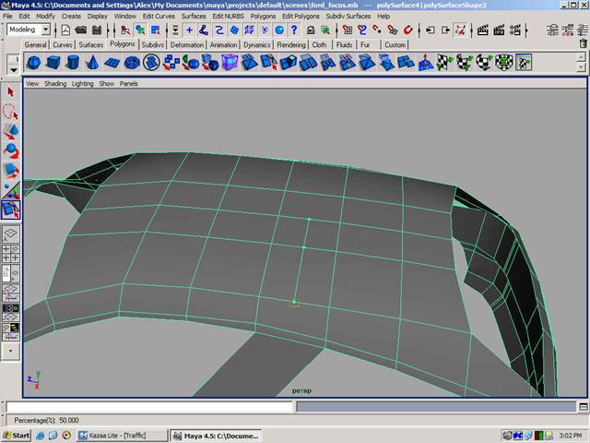Screen dimensions: 590x443
Task: Open the Modeling menu set dropdown
Action: click(29, 30)
